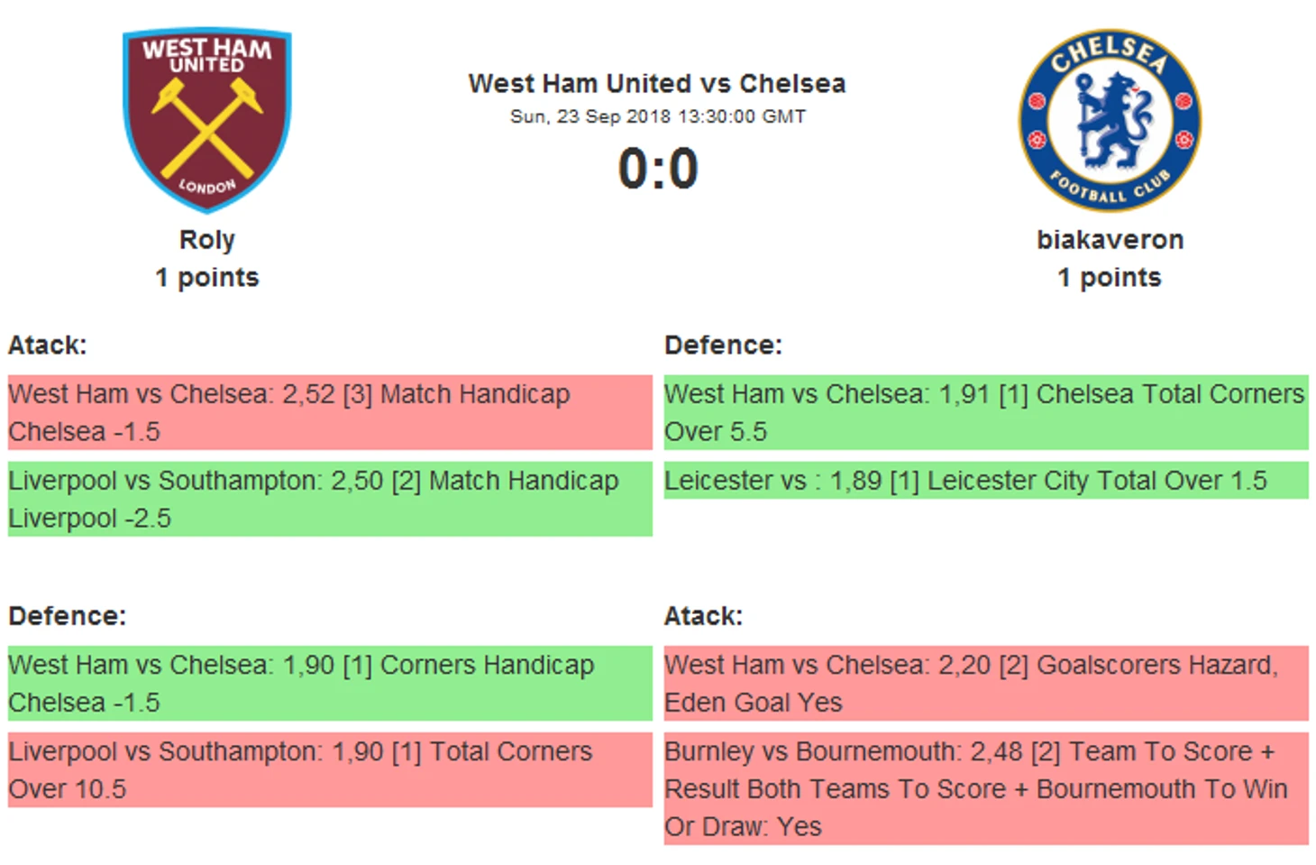Select the Match Handicap Chelsea -1.5 bet

tap(329, 412)
